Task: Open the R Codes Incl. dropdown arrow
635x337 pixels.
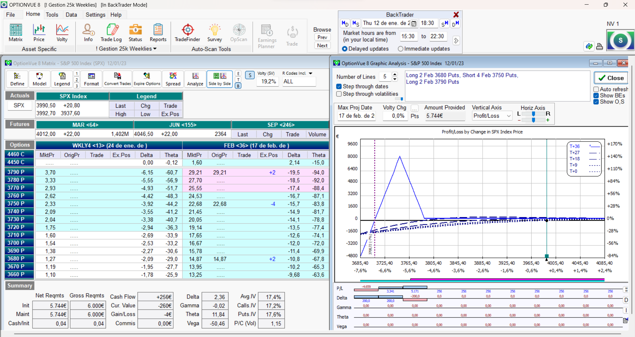Action: tap(310, 73)
